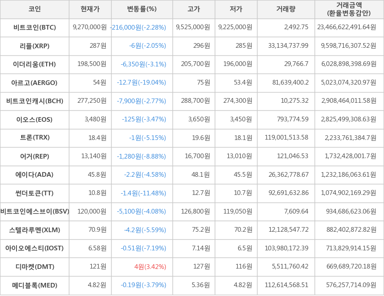Viewport: 384px width, 296px height.
Task: Click the 저가 column header
Action: (236, 9)
